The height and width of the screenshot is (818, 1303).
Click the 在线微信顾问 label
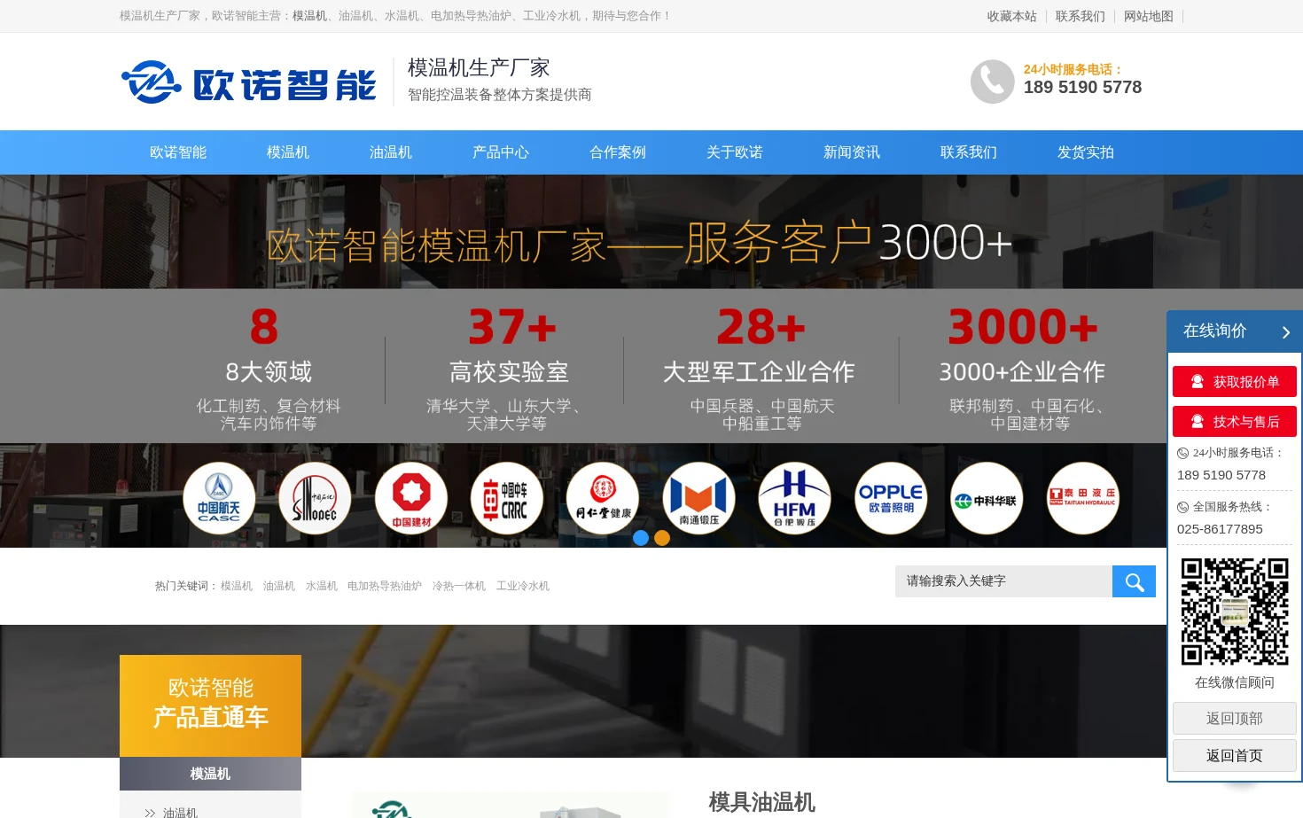pyautogui.click(x=1235, y=682)
